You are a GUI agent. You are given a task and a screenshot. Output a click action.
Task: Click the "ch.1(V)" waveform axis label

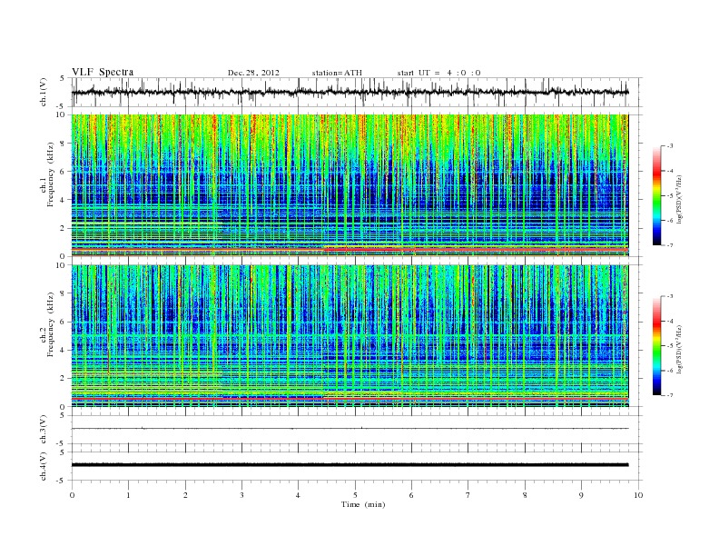tap(44, 92)
